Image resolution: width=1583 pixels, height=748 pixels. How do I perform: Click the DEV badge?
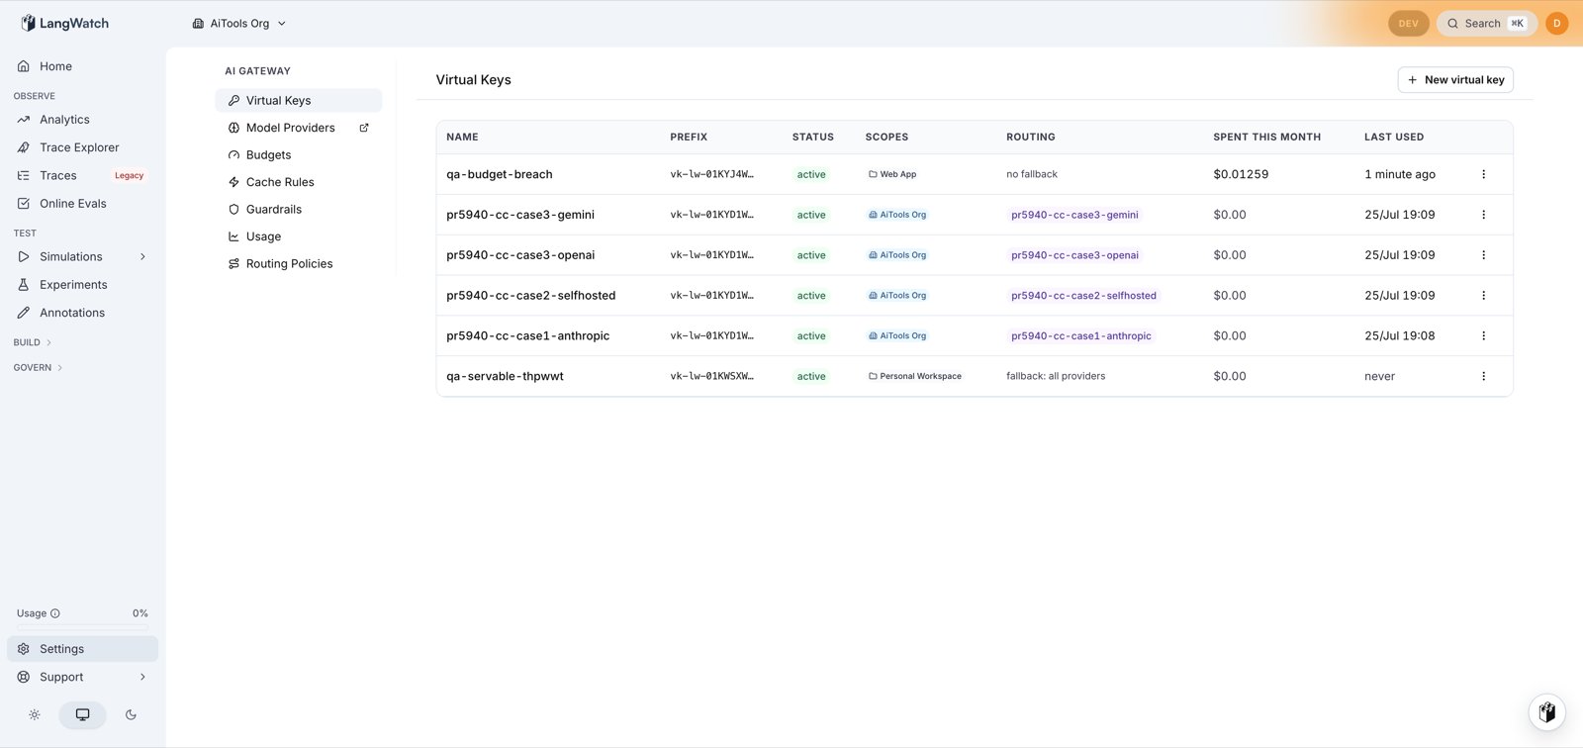(1408, 23)
